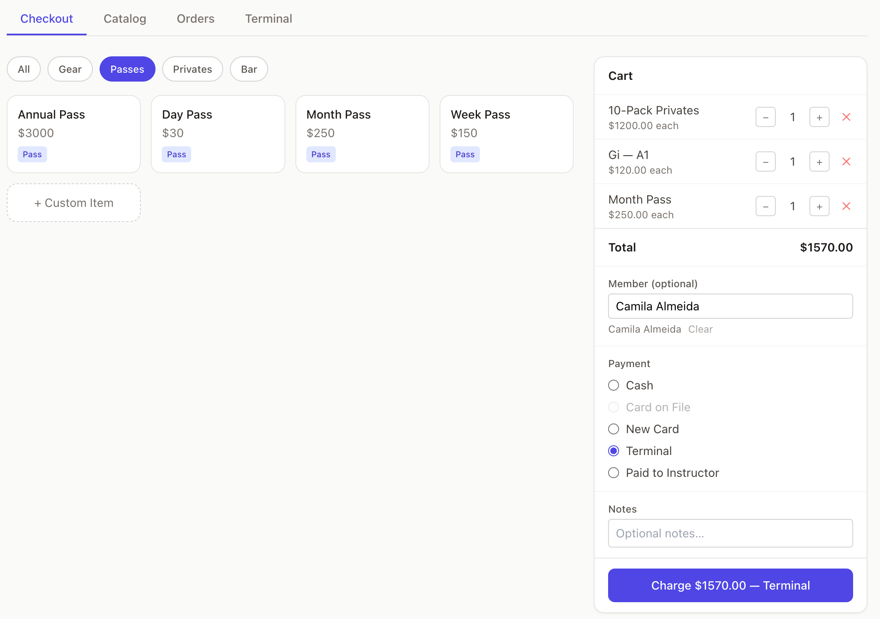This screenshot has height=619, width=880.
Task: Choose New Card payment method
Action: click(614, 429)
